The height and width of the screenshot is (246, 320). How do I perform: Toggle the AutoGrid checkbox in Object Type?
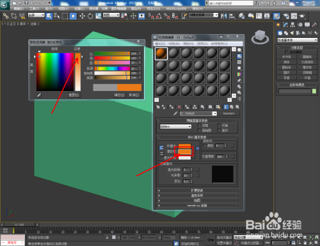coord(287,52)
